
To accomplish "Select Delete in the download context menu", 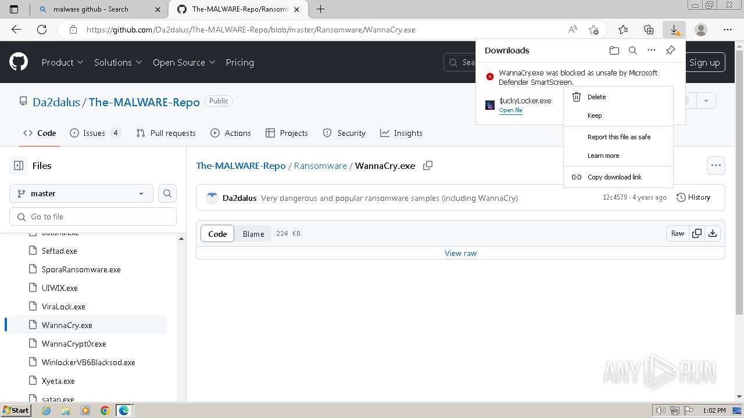I will coord(618,97).
